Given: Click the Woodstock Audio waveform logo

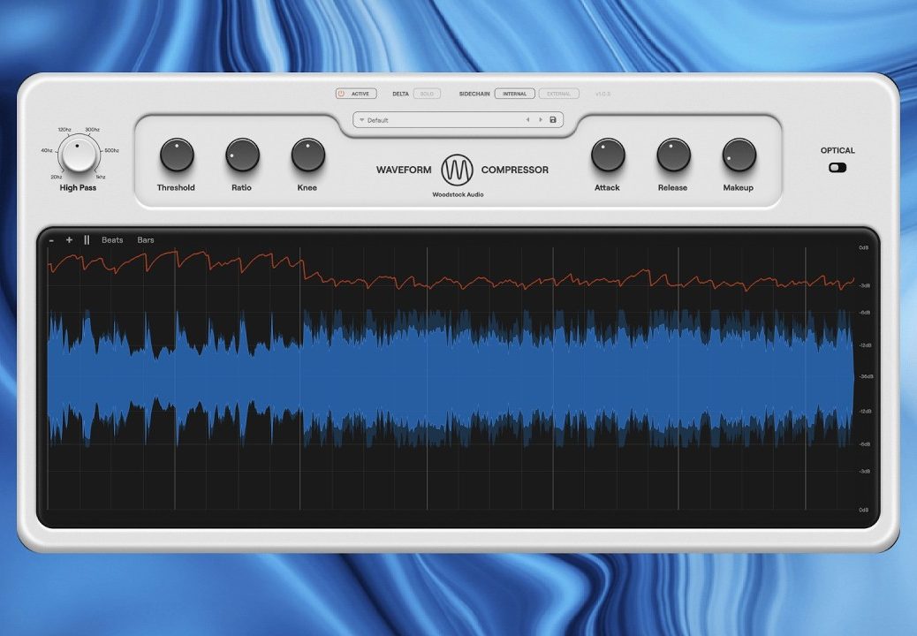Looking at the screenshot, I should click(457, 170).
